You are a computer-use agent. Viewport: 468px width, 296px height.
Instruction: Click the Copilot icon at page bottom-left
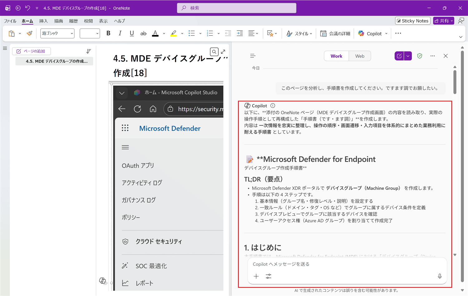point(103,281)
